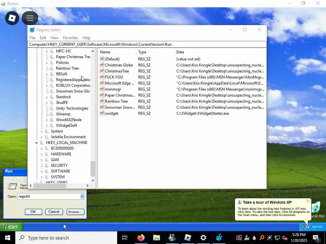Click the orange magnifier tray icon
Image resolution: width=326 pixels, height=244 pixels.
pyautogui.click(x=262, y=238)
